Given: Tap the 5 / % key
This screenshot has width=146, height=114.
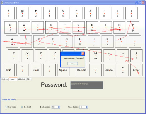Looking at the screenshot, I should (x=63, y=13).
